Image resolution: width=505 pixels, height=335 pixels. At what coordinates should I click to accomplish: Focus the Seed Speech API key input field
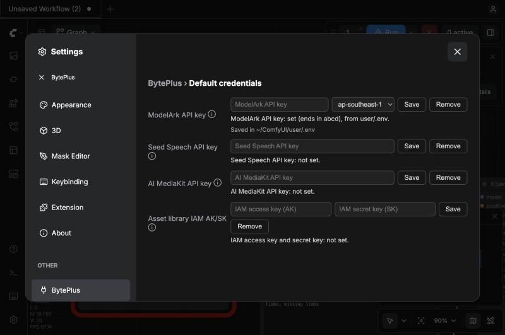click(x=312, y=146)
